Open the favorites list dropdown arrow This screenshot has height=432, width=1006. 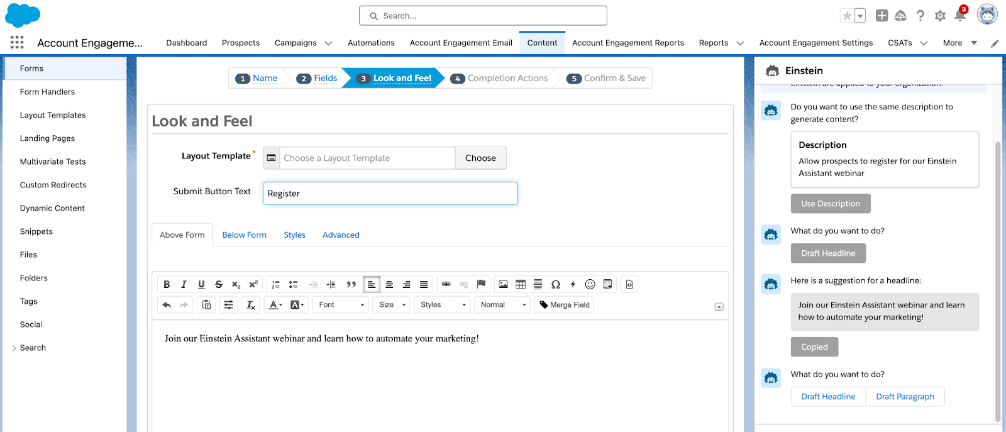tap(860, 16)
